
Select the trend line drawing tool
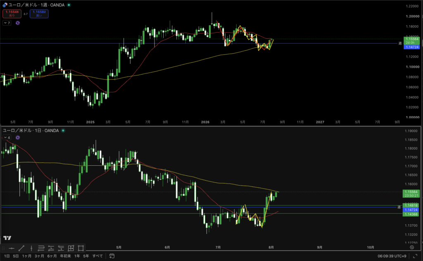(x=21, y=248)
